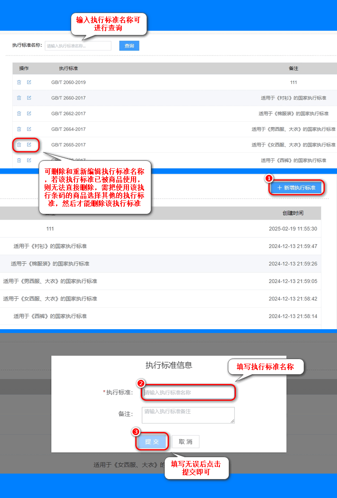The image size is (337, 498).
Task: Click timestamp 2025-02-19 11:55:30
Action: coord(293,229)
